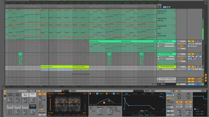Toggle filter 1 on/off square

[90, 94]
